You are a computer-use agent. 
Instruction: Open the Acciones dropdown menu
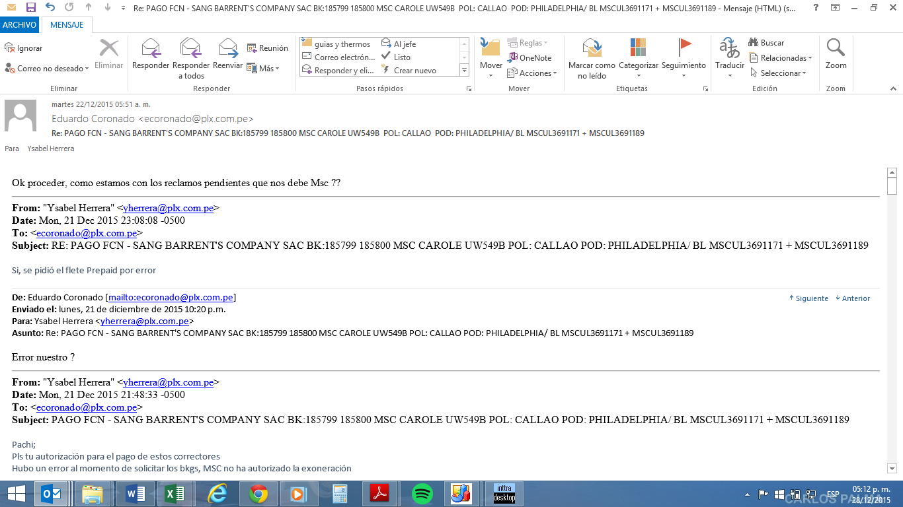(x=532, y=73)
